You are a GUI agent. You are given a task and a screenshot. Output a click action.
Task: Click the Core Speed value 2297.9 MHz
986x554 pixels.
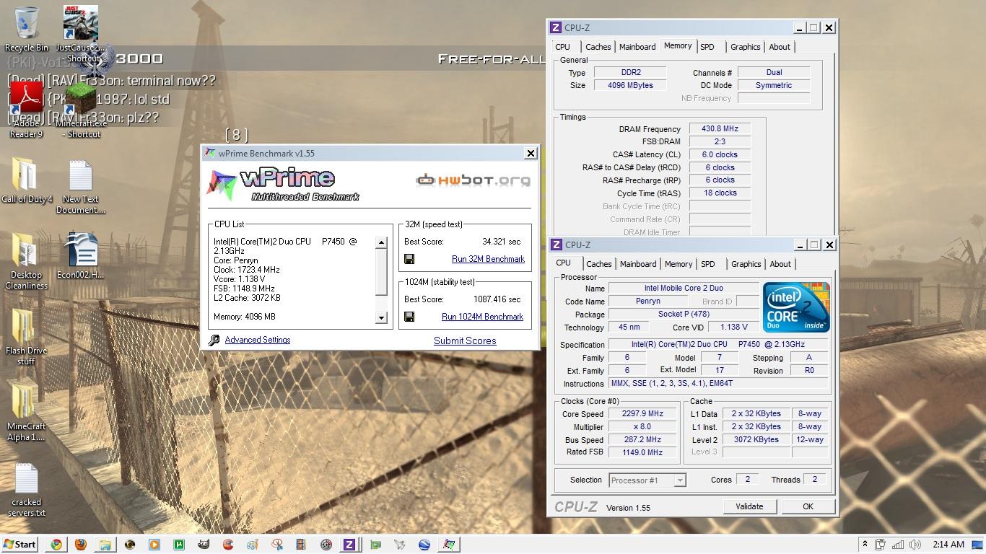642,414
